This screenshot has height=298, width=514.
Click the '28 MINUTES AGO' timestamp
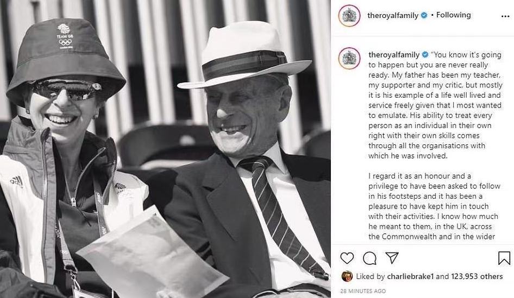click(x=363, y=291)
